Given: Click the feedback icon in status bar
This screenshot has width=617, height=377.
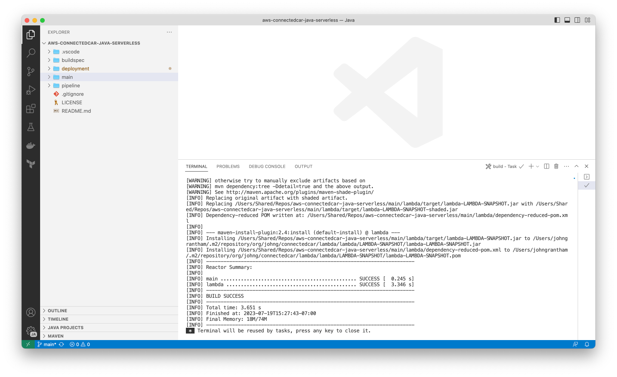Looking at the screenshot, I should [x=575, y=344].
